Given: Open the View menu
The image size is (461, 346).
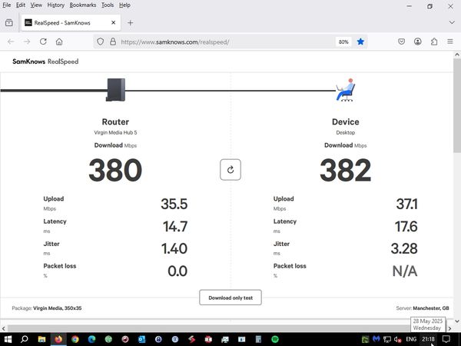Looking at the screenshot, I should click(x=36, y=5).
